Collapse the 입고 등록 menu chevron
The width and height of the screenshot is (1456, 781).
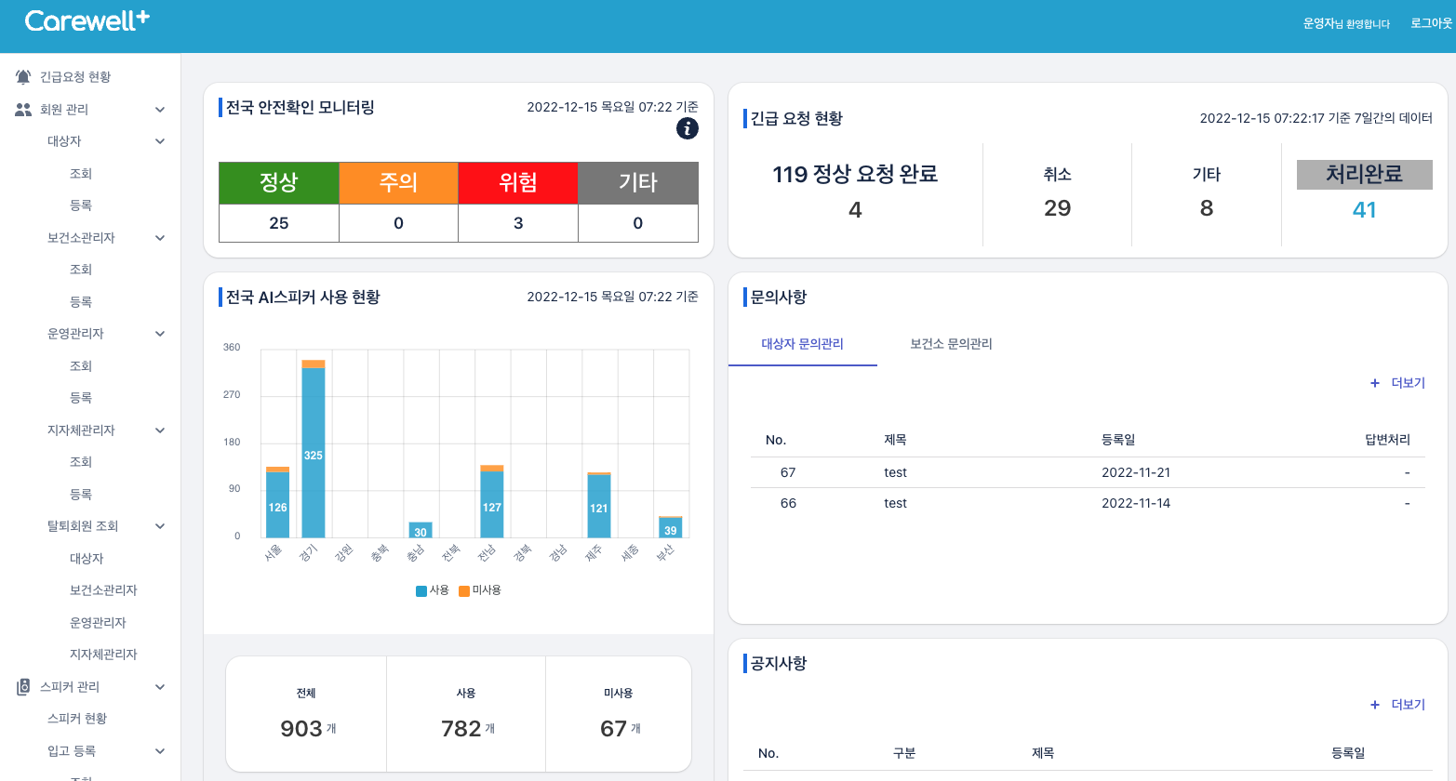point(160,751)
